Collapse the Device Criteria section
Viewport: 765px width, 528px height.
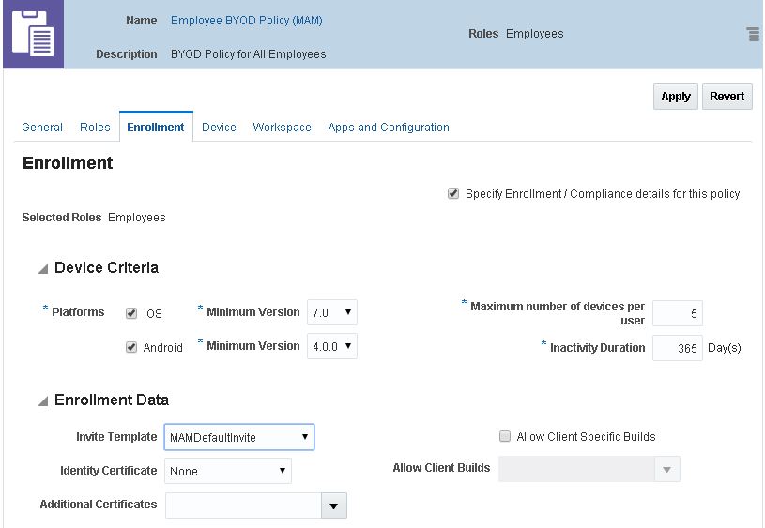click(43, 268)
